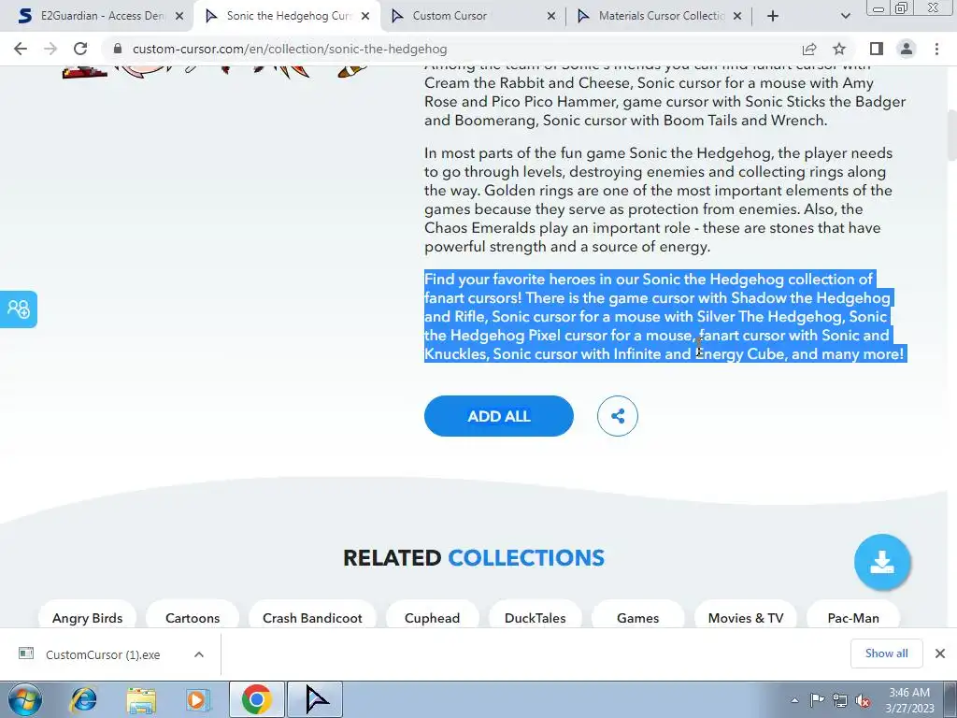Image resolution: width=957 pixels, height=718 pixels.
Task: Open a new browser tab
Action: coord(773,16)
